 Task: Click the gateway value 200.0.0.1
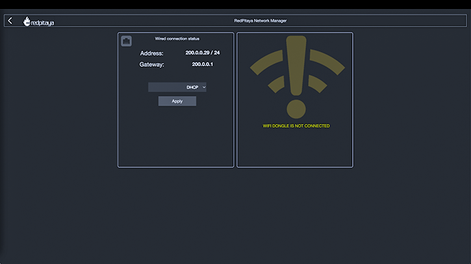pyautogui.click(x=203, y=64)
